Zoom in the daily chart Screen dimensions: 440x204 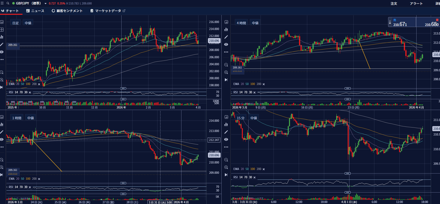pos(2,80)
